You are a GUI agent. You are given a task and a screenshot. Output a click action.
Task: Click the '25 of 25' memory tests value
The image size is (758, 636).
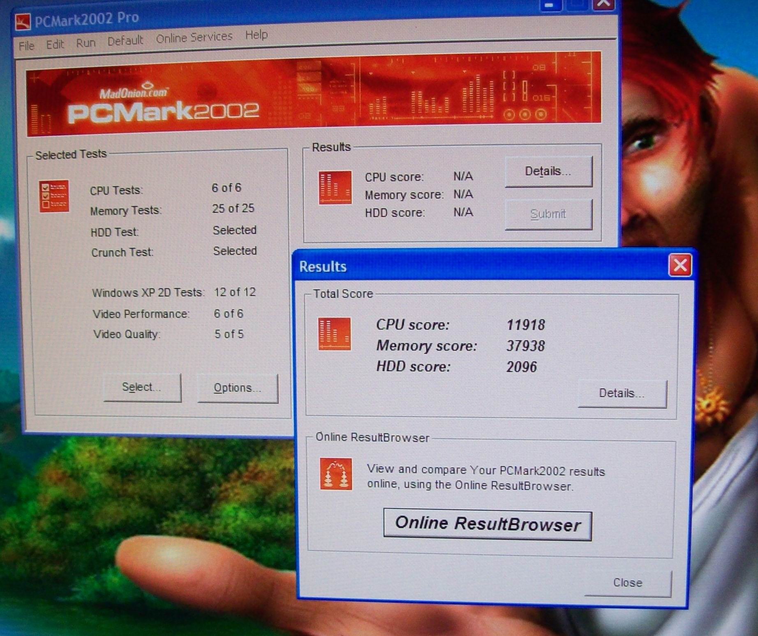pos(233,208)
